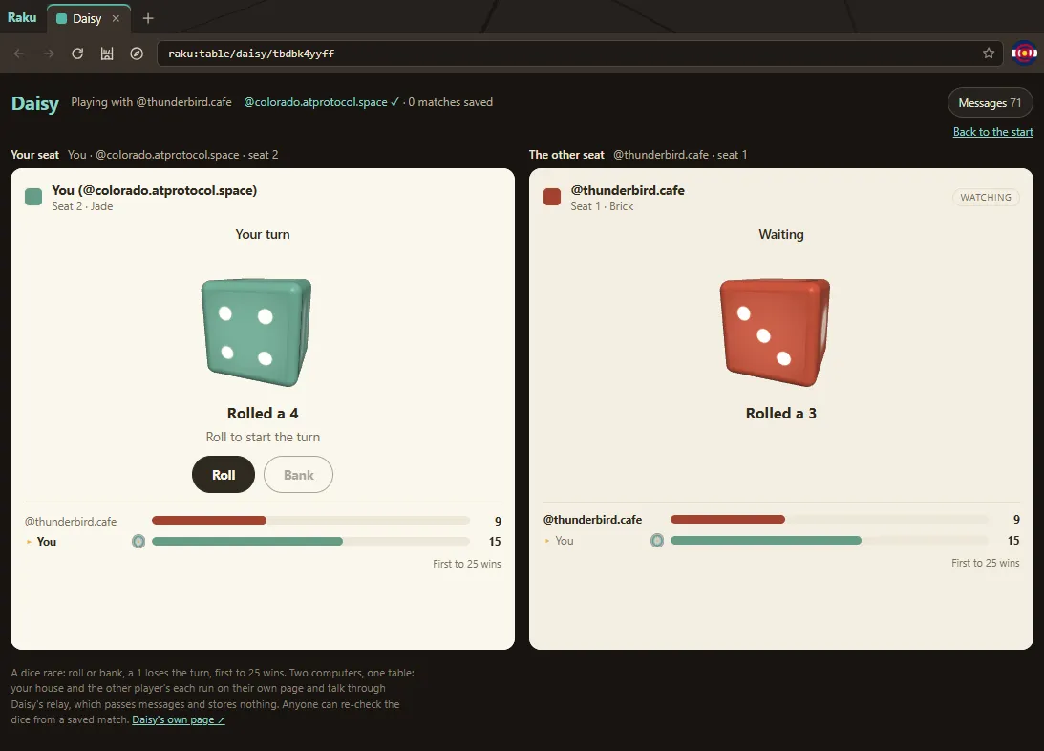Image resolution: width=1044 pixels, height=751 pixels.
Task: Open the @colorado.atprotocol.space profile link in header
Action: 322,102
